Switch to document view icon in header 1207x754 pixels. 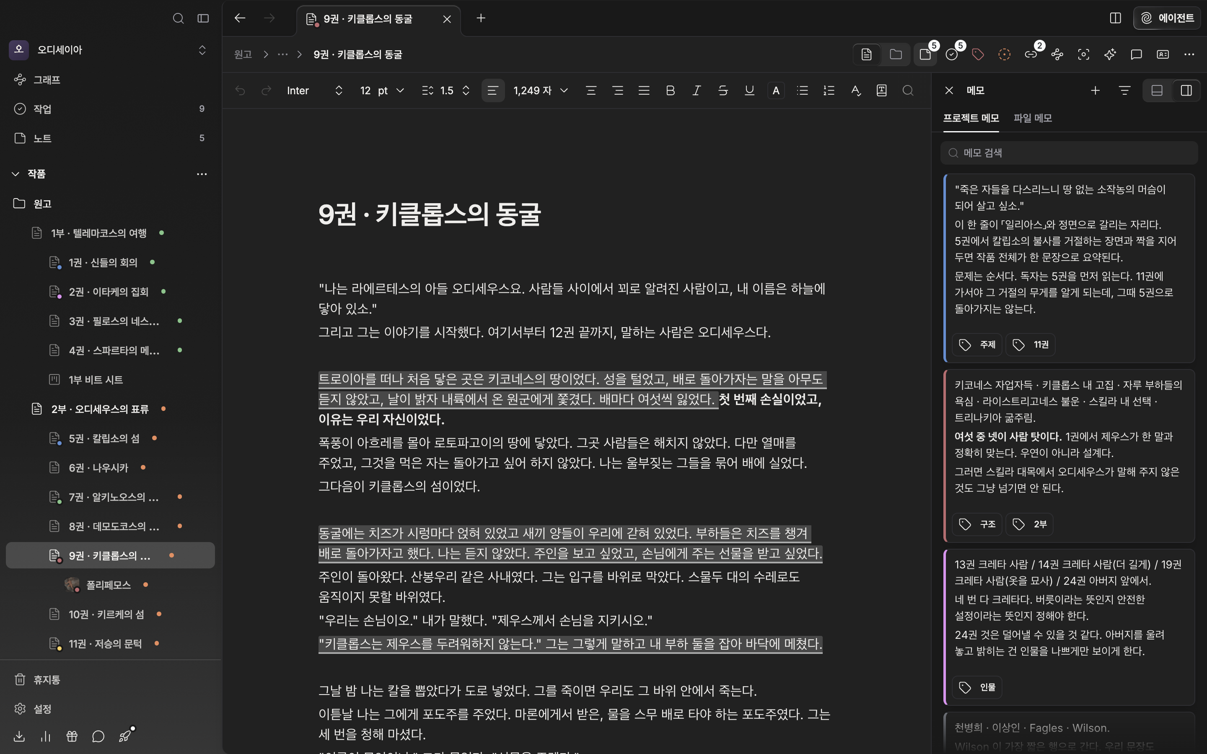(866, 54)
